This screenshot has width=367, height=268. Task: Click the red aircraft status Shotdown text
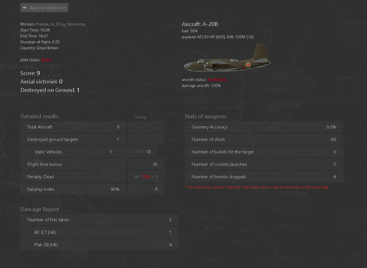coord(217,80)
